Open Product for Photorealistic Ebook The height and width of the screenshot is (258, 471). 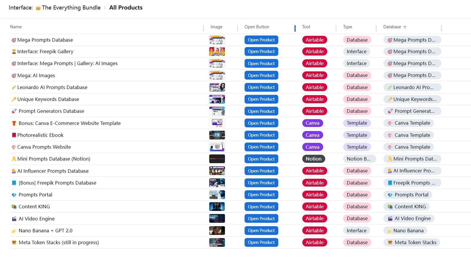pyautogui.click(x=261, y=135)
